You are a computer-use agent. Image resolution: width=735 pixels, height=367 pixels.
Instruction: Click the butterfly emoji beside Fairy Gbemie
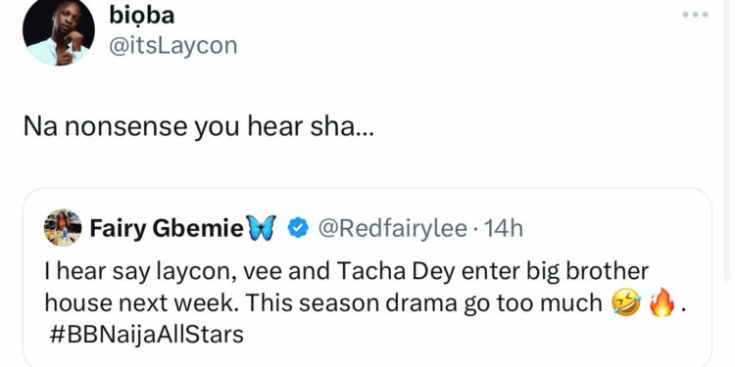click(262, 228)
